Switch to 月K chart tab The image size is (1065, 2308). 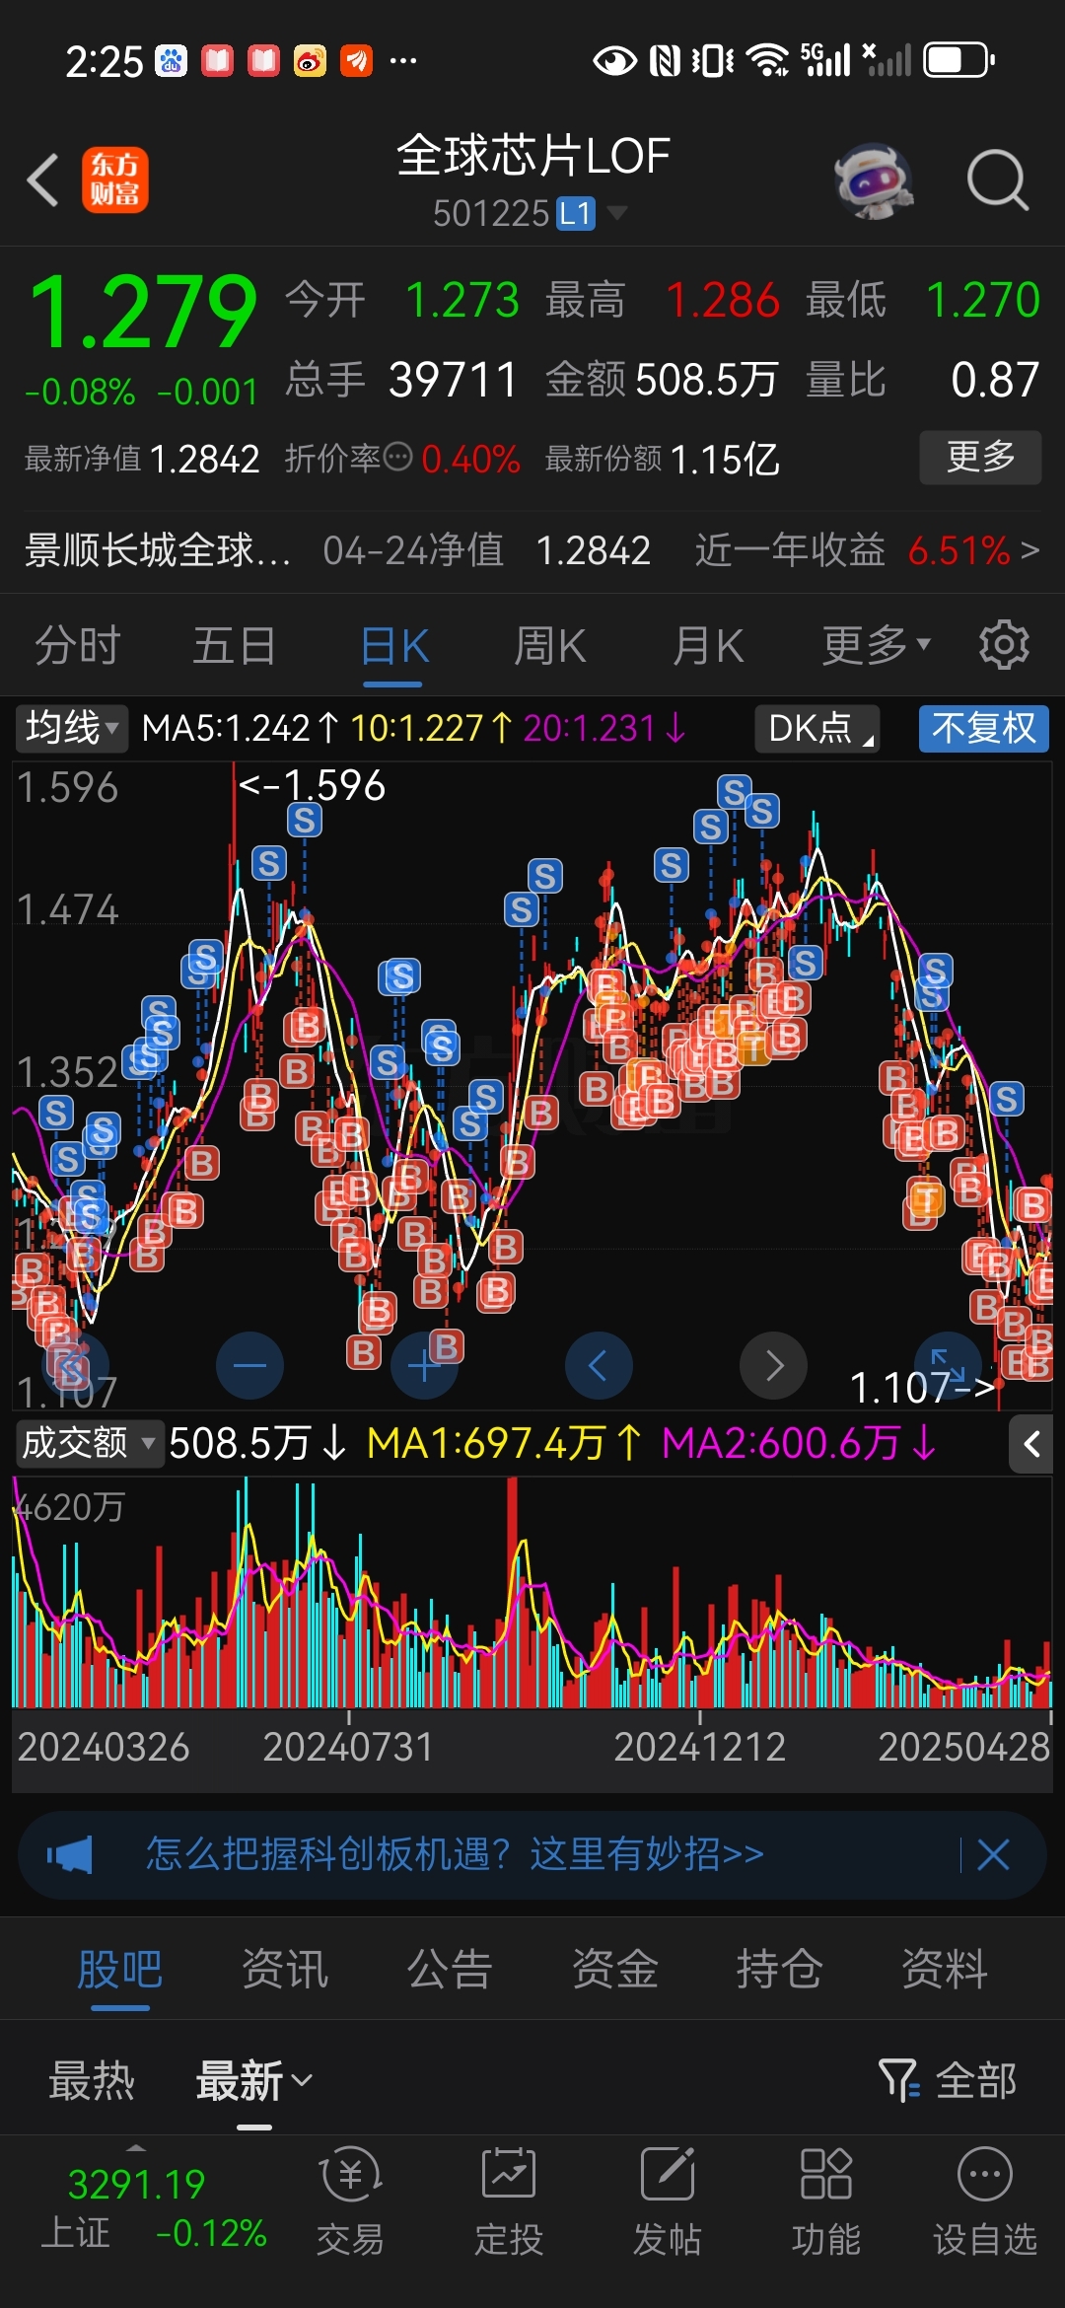pos(708,646)
